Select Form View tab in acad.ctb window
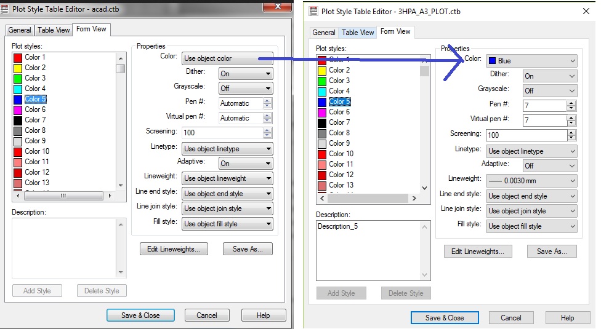This screenshot has height=329, width=601. [91, 29]
